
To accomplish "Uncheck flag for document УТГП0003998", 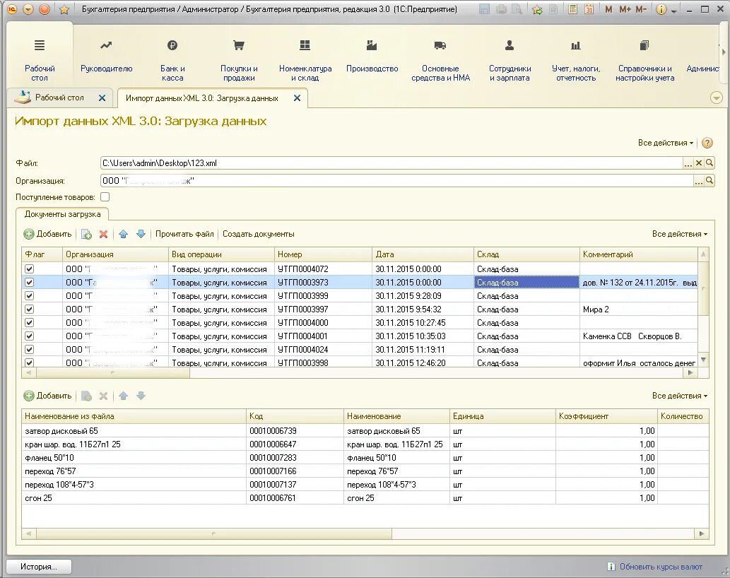I will [x=30, y=362].
